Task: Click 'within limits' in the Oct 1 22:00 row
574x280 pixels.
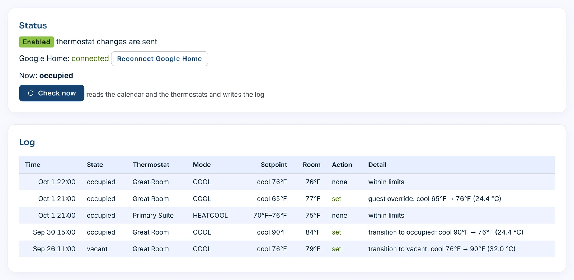Action: pyautogui.click(x=386, y=182)
